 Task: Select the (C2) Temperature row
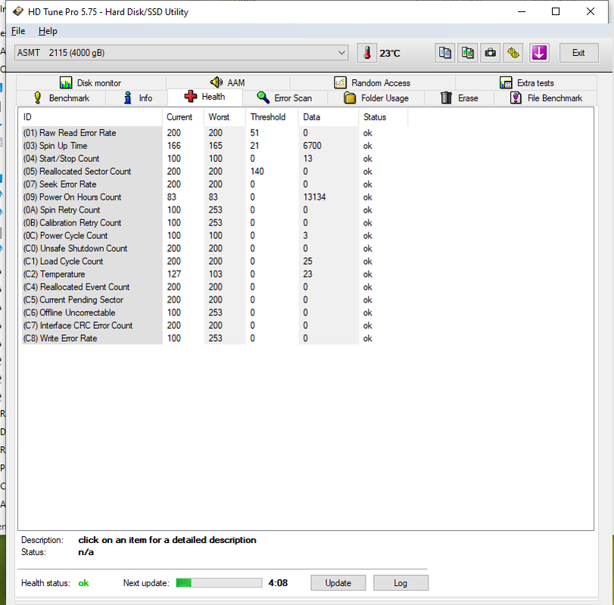click(214, 275)
